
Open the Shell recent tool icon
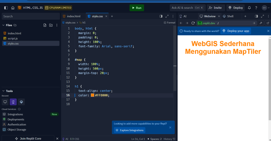tap(21, 102)
